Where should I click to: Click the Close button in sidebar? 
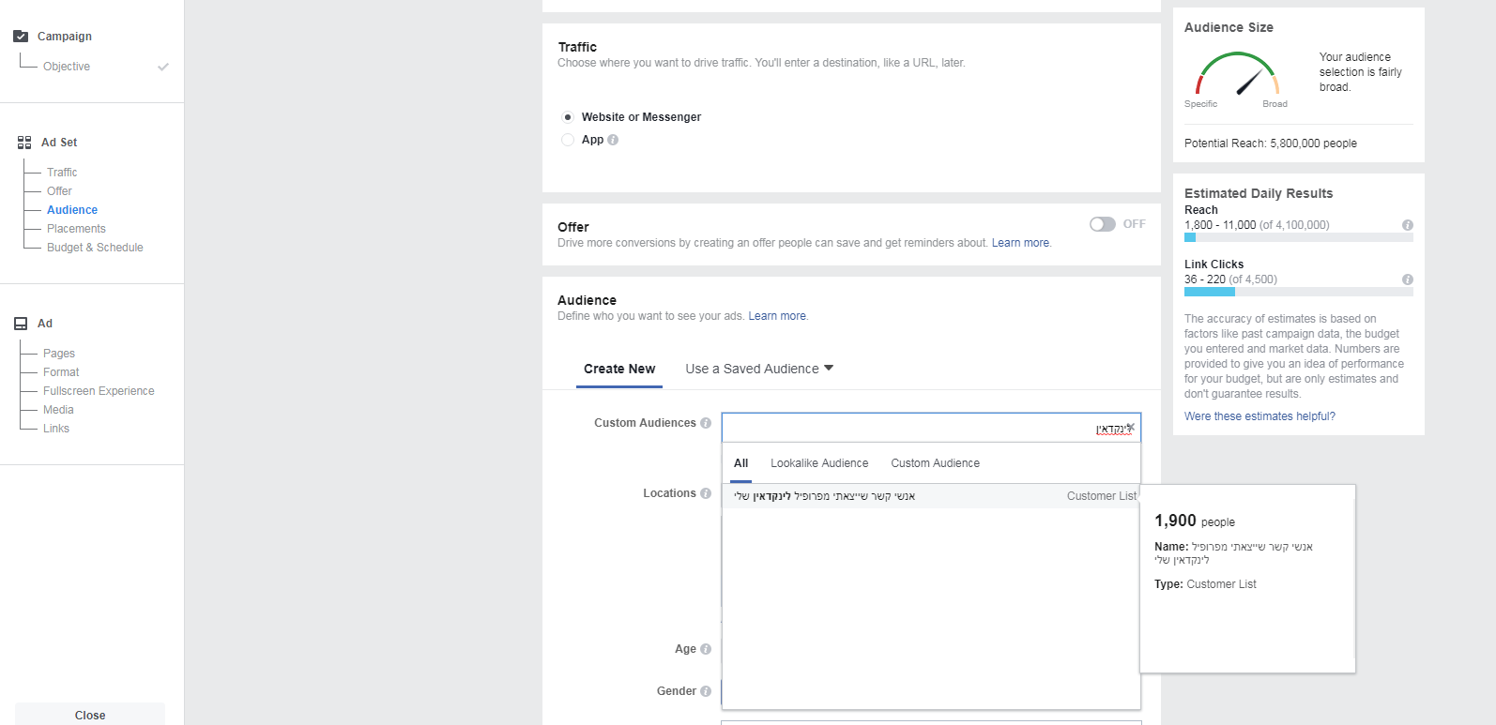(x=90, y=715)
